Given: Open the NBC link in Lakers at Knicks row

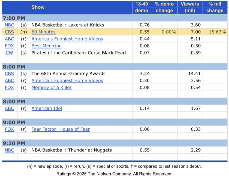Looking at the screenshot, I should point(9,25).
